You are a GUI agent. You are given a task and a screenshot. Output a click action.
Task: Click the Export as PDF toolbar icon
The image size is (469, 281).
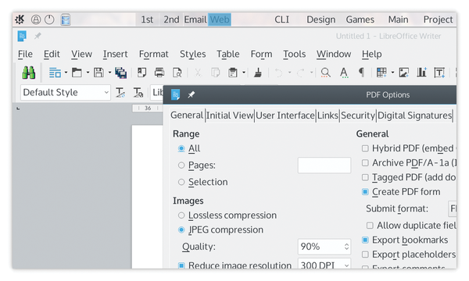(x=141, y=73)
